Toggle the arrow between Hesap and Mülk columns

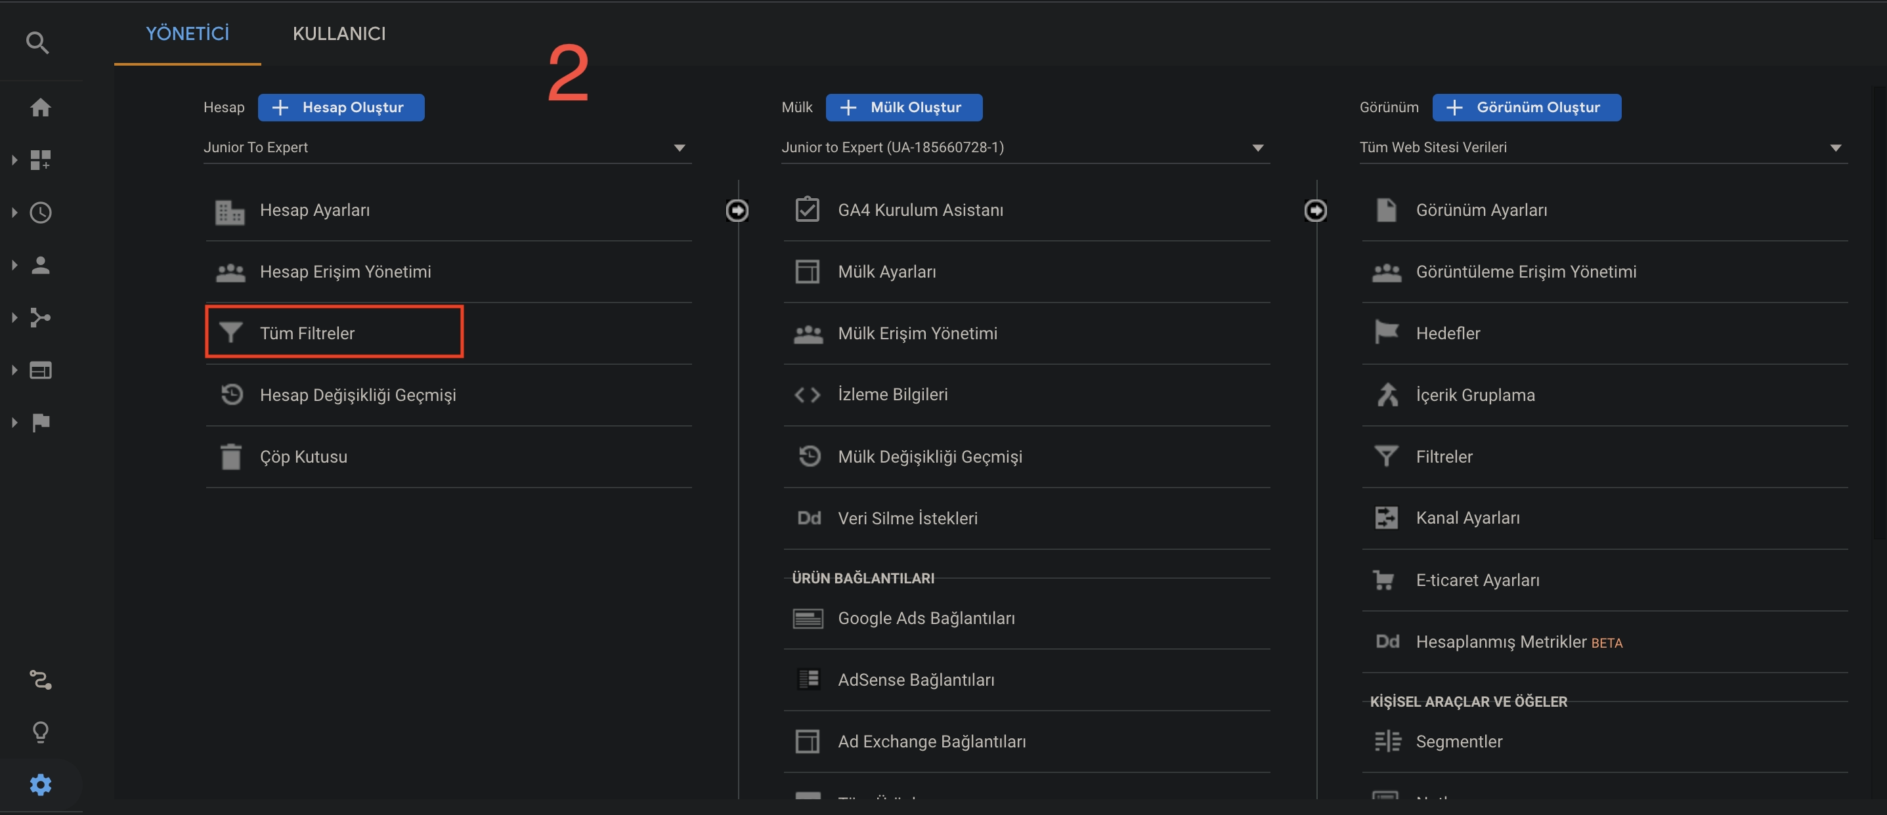[x=737, y=210]
